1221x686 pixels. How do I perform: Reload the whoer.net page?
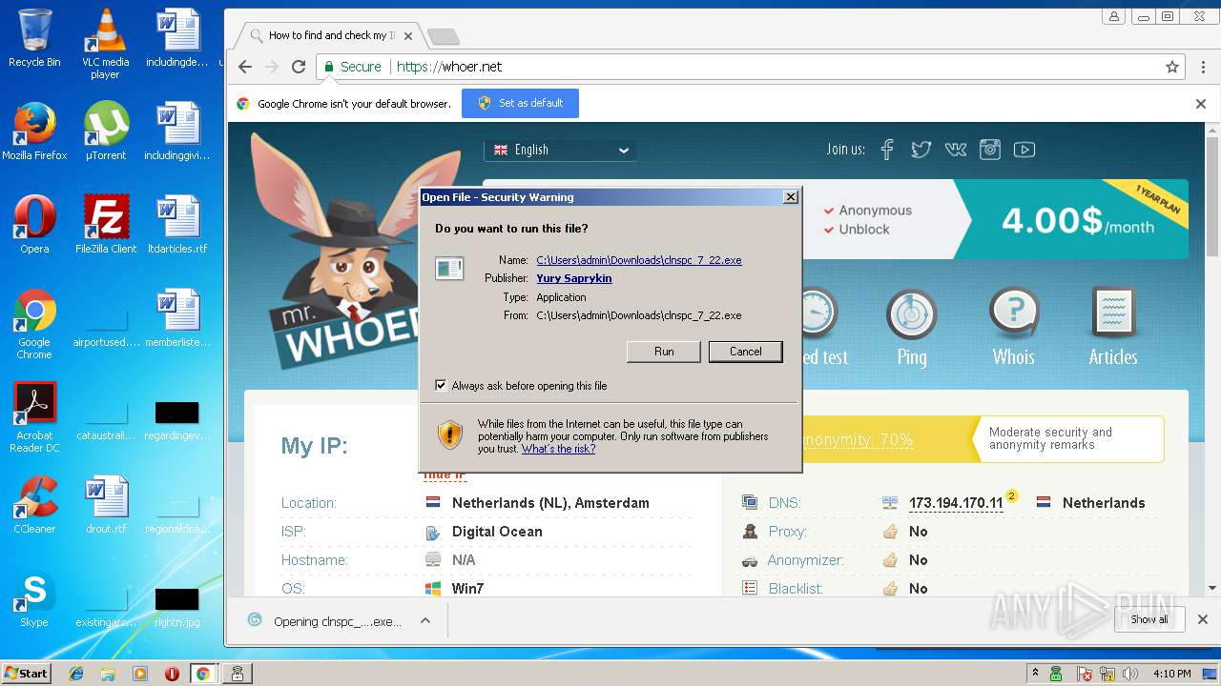pos(299,67)
